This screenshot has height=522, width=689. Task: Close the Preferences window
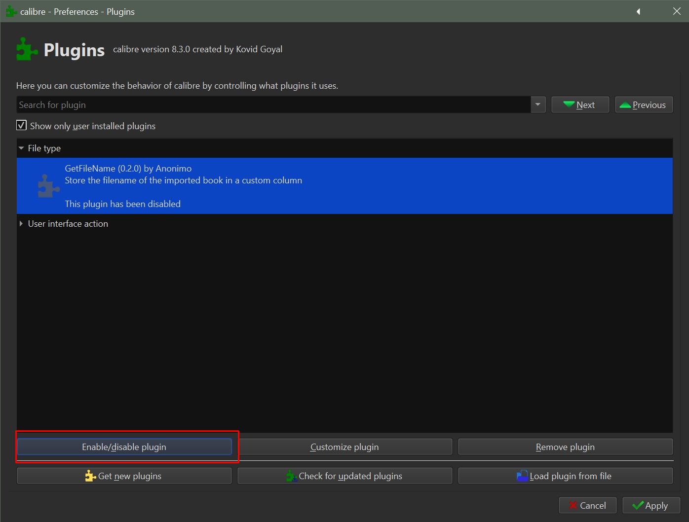[677, 11]
